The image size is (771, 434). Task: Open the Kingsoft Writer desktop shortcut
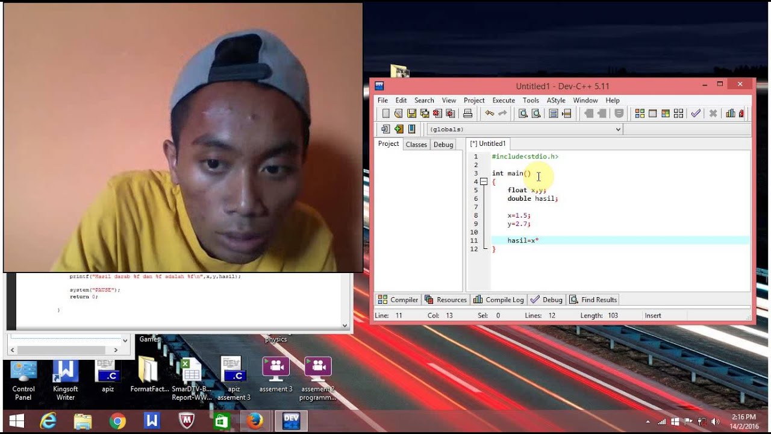[66, 380]
